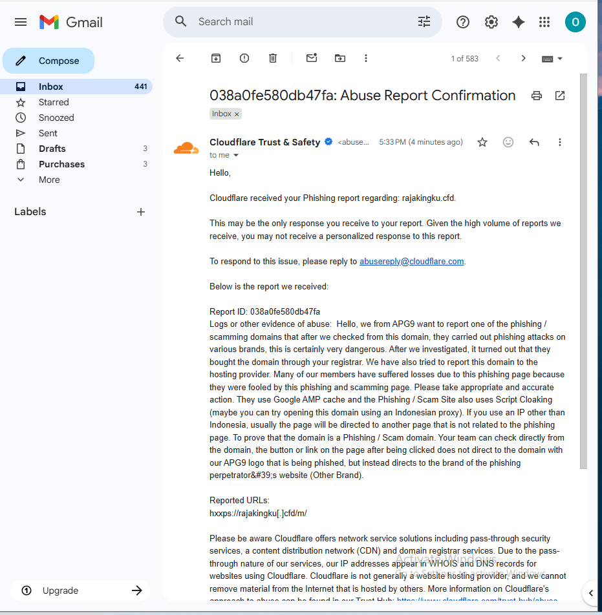Click the Gemini sparkle icon
The image size is (602, 615).
519,22
